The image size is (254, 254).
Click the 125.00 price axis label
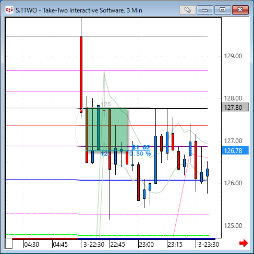233,226
